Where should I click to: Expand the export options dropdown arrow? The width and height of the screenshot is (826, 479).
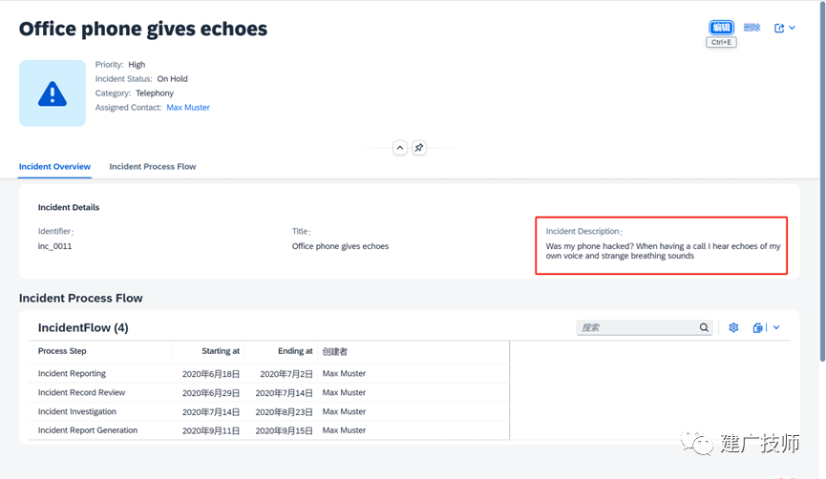click(776, 327)
